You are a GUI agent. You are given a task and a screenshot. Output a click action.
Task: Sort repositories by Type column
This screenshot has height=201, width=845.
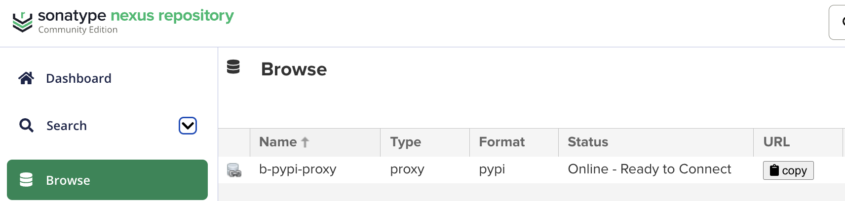[405, 142]
